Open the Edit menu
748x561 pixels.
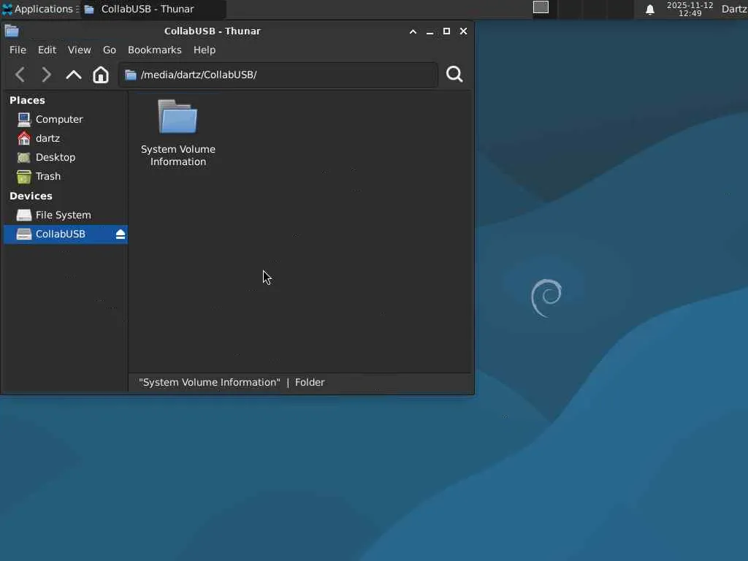(47, 50)
